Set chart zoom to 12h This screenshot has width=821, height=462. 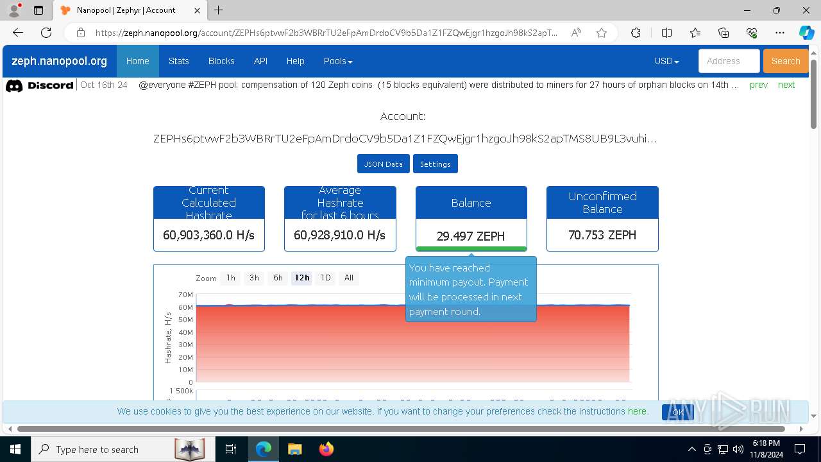pos(302,278)
